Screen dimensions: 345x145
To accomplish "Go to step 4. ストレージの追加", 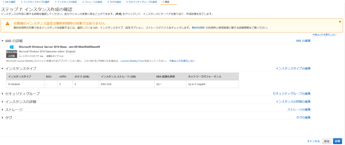I will click(x=92, y=2).
